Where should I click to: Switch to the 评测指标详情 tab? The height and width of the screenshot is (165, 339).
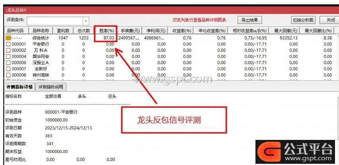pos(19,87)
